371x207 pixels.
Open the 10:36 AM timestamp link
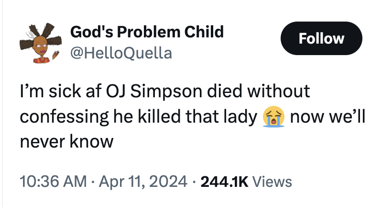53,182
